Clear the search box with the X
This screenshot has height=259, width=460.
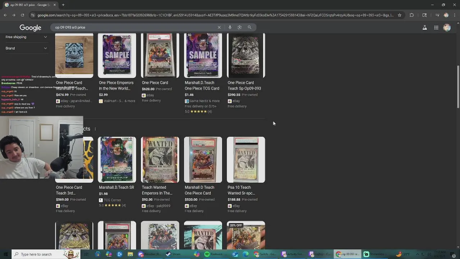[x=219, y=27]
